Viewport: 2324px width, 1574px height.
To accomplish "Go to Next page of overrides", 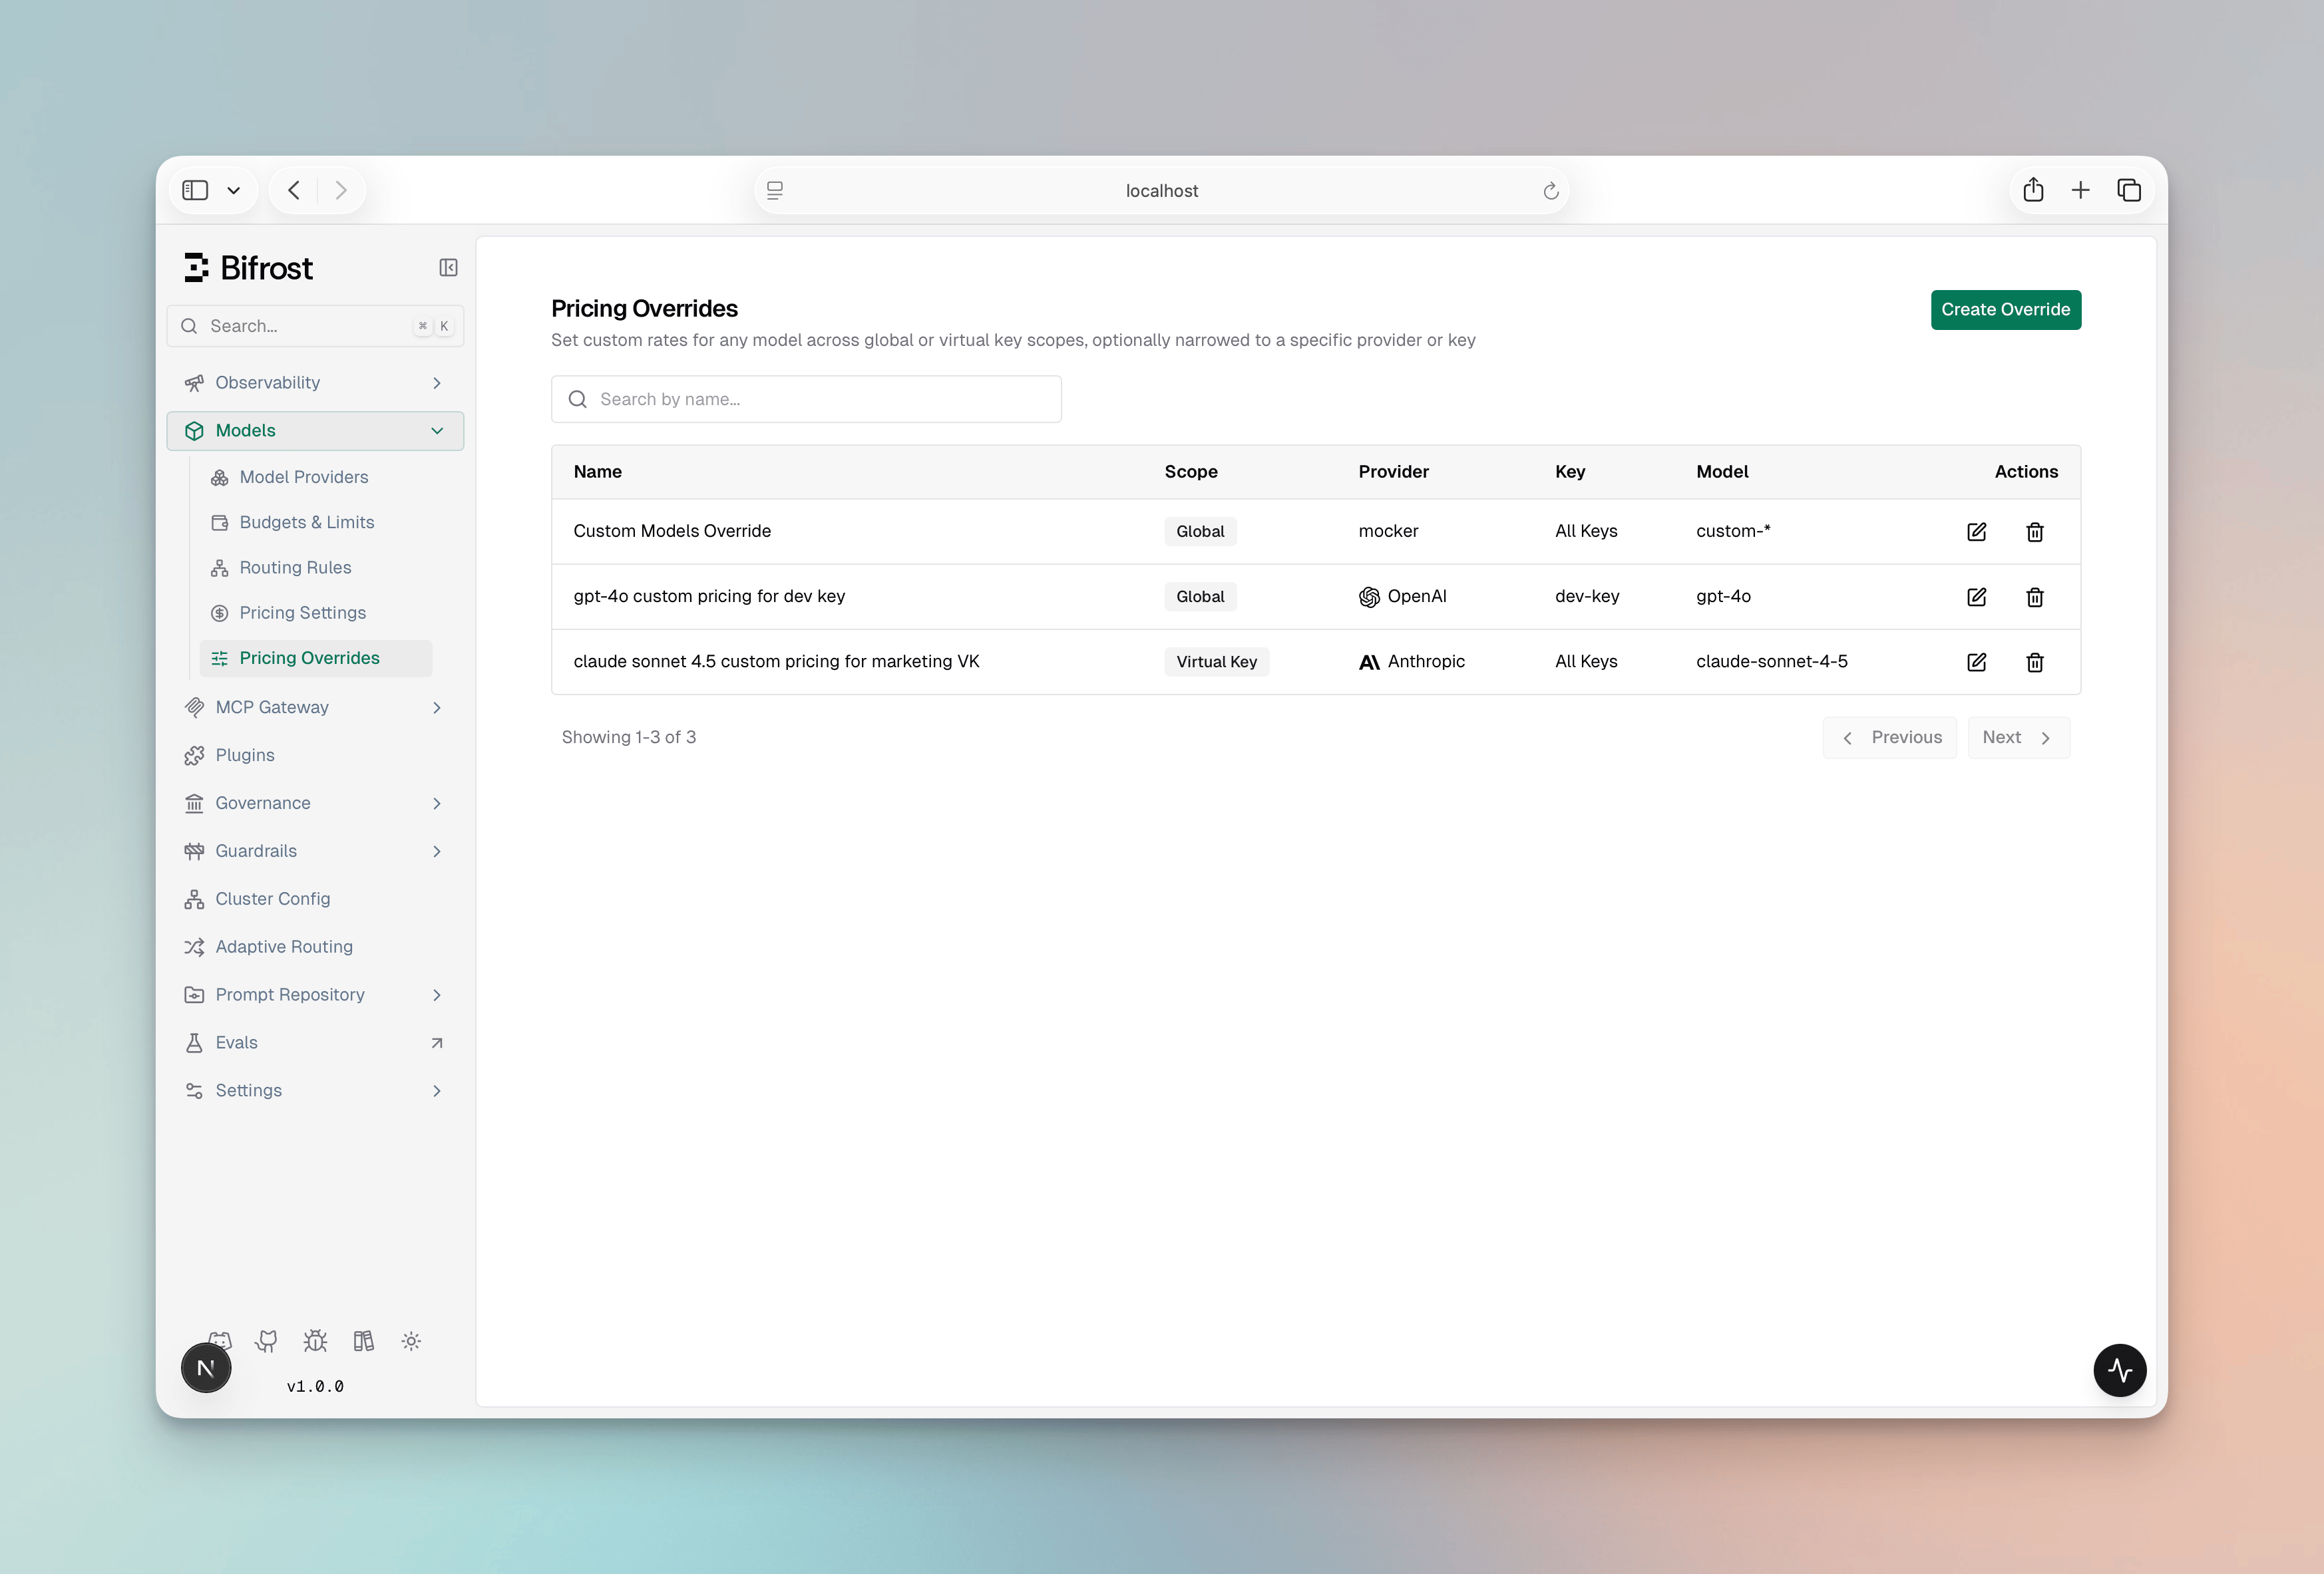I will tap(2018, 738).
